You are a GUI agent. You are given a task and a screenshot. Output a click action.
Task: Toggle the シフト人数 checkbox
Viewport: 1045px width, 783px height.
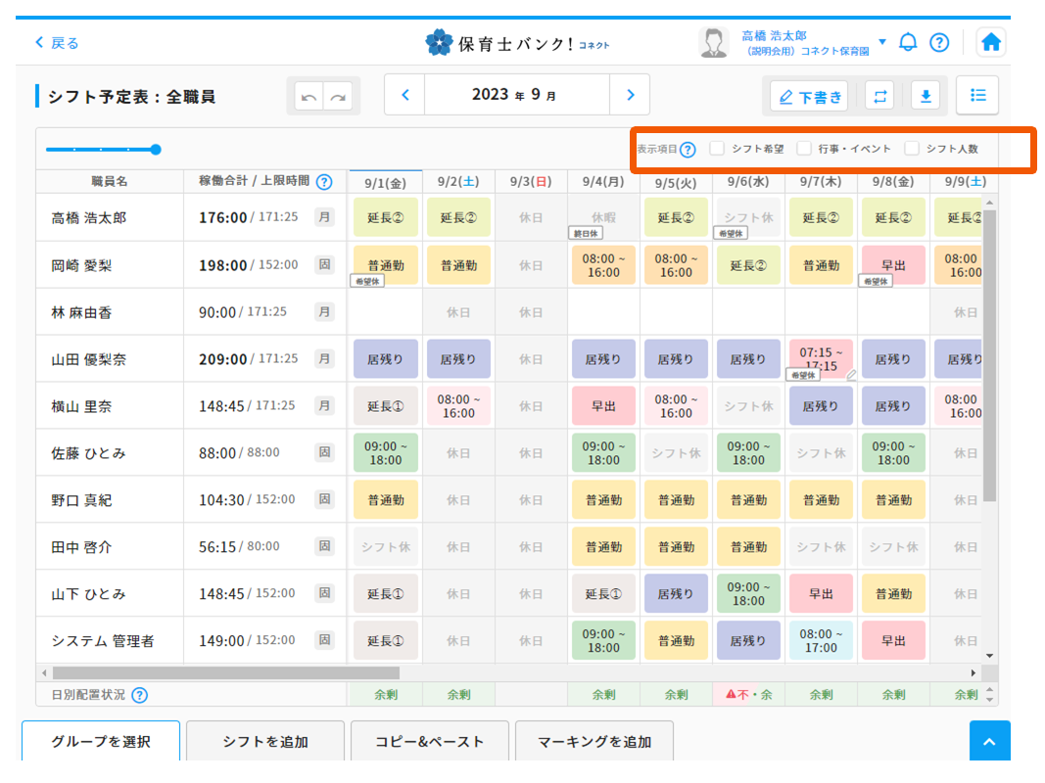click(912, 149)
